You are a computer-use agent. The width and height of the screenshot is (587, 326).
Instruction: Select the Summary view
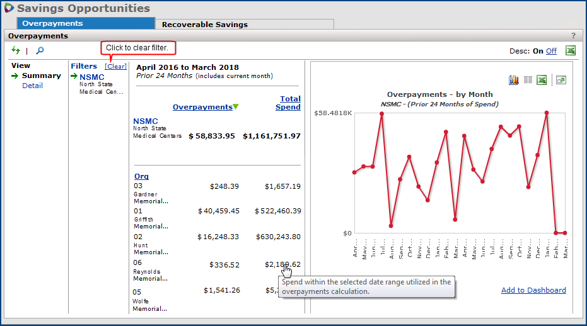click(42, 76)
